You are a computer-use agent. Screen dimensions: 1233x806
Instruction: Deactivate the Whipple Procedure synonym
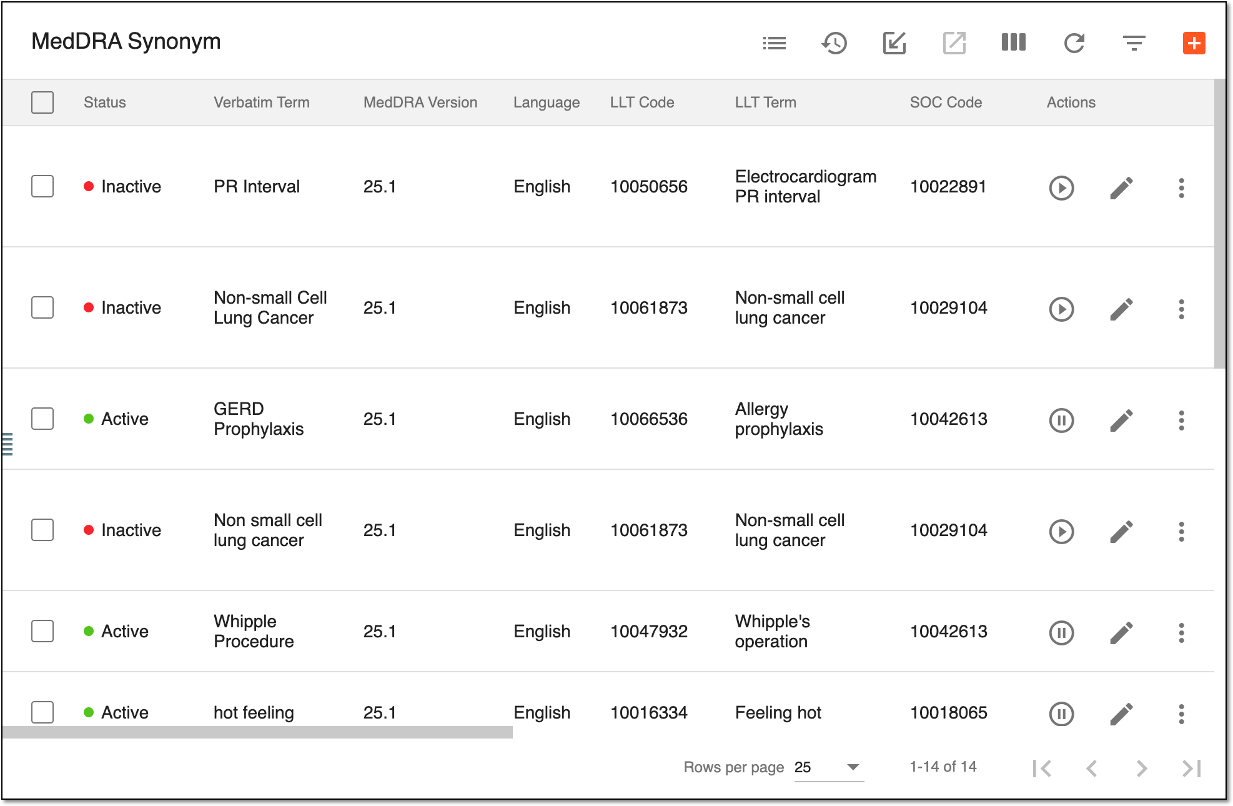tap(1061, 632)
